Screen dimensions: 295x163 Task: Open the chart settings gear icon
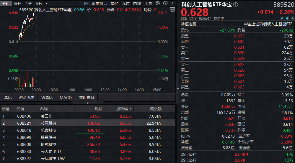pyautogui.click(x=158, y=3)
